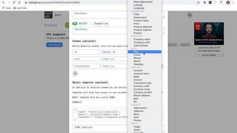
Task: Open the Faker.js type dropdown for text
Action: [x=114, y=59]
